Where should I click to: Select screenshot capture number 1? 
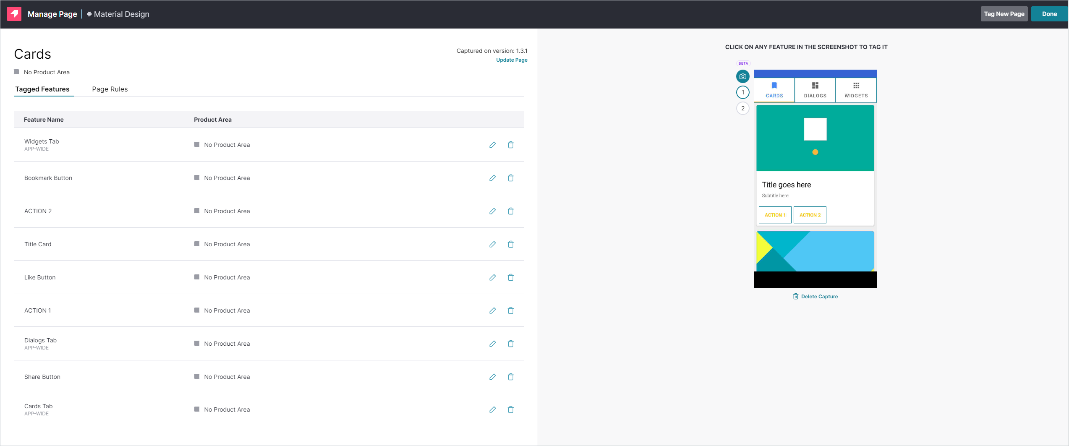[742, 92]
